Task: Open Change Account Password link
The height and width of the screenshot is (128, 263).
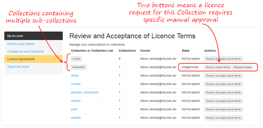Action: pyautogui.click(x=26, y=51)
